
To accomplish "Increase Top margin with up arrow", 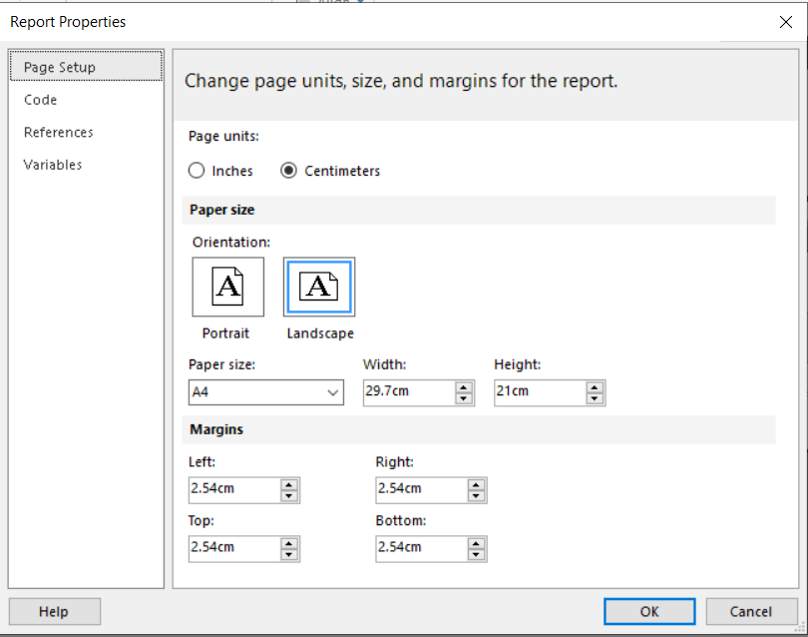I will tap(289, 543).
